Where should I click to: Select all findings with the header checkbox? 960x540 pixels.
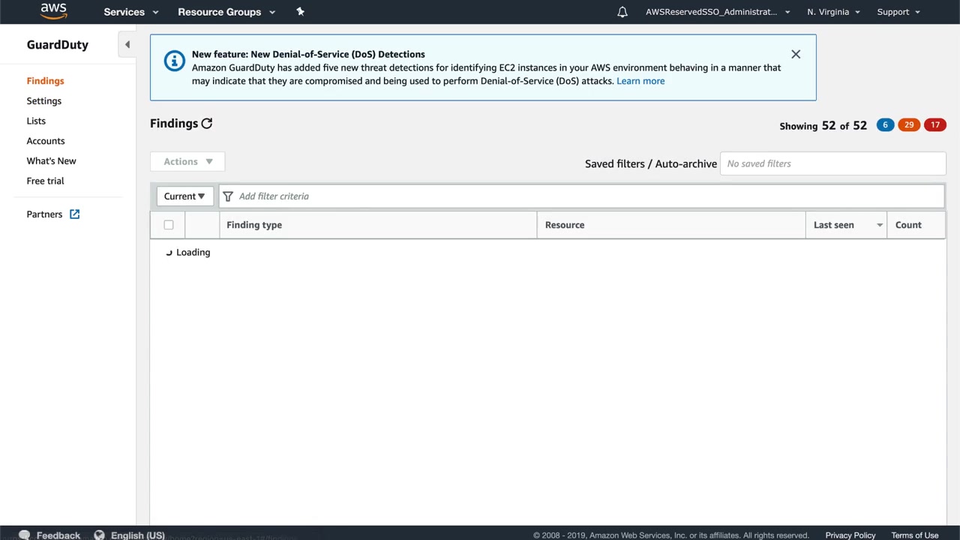tap(169, 225)
